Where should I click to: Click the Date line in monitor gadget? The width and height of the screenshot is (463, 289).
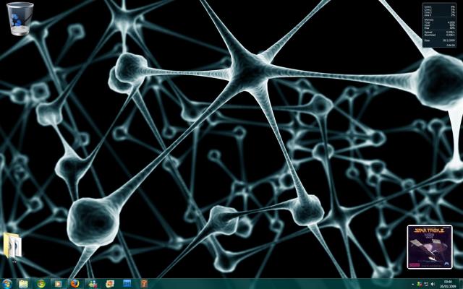(x=440, y=40)
